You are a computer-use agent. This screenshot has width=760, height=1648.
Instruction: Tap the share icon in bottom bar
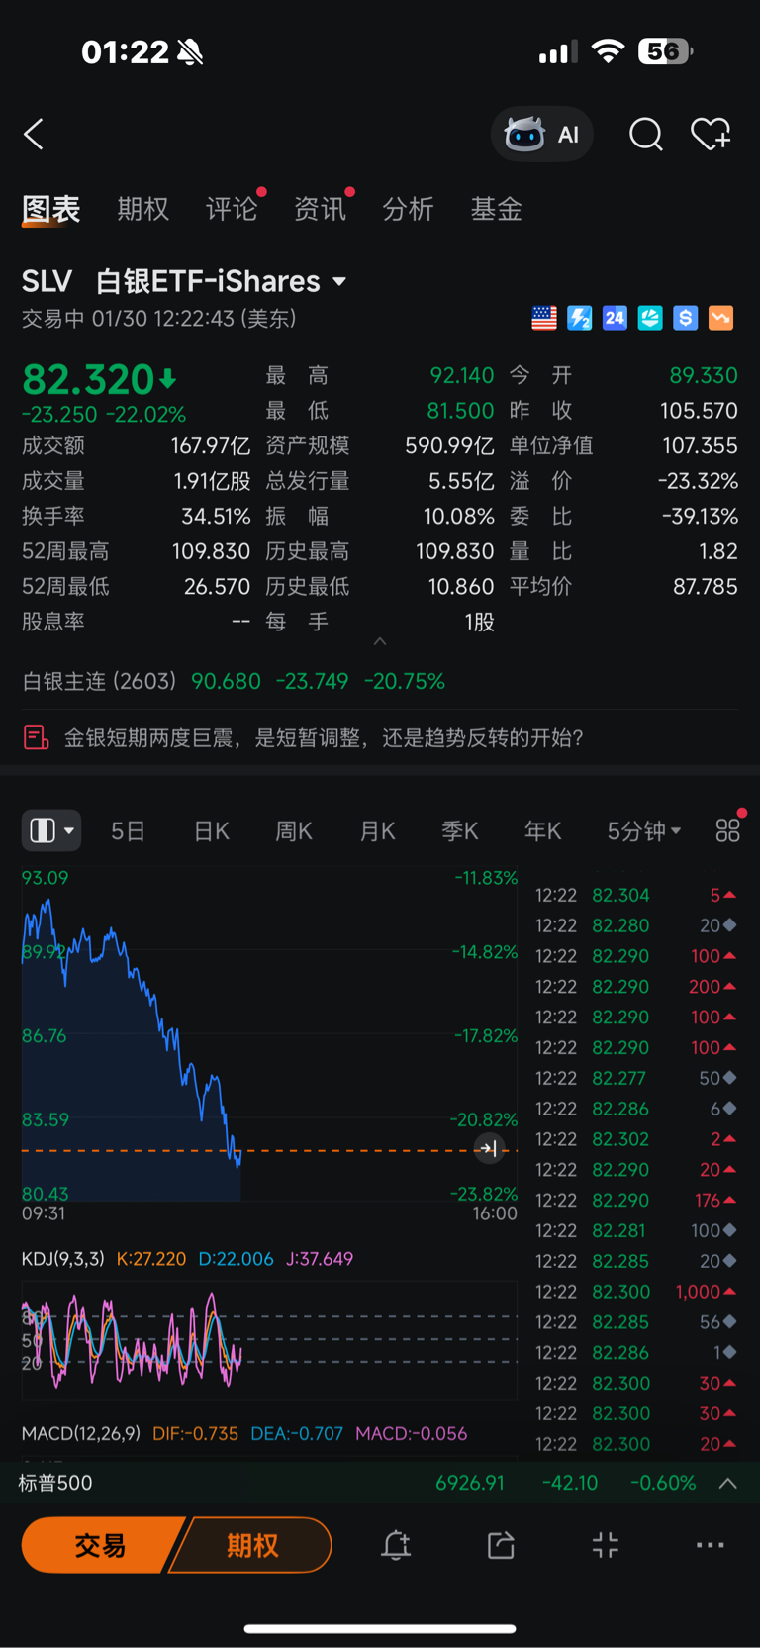[x=501, y=1545]
